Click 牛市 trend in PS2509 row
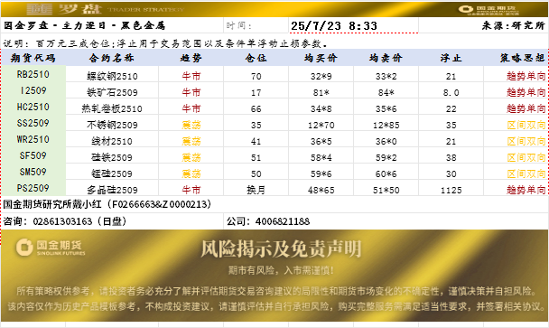549x328 pixels. pos(191,190)
